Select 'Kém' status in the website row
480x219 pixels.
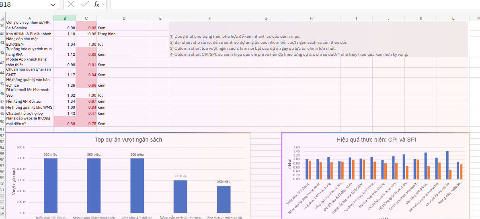124,121
